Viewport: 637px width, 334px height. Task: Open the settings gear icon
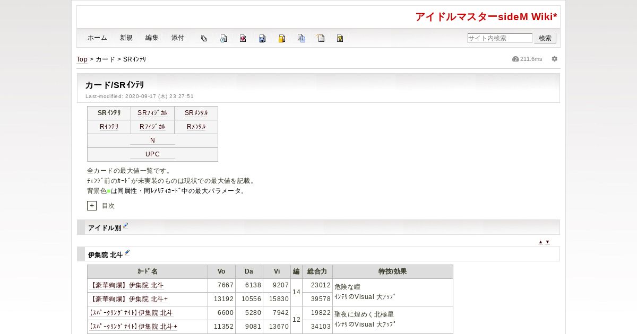point(555,59)
